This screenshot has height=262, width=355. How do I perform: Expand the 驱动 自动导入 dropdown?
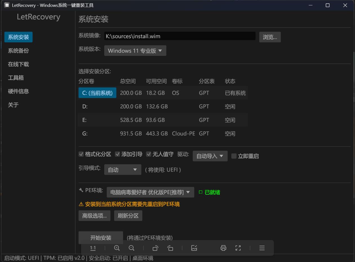tap(210, 156)
